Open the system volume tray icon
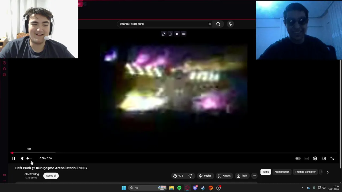Screen dimensions: 342x192 click(x=324, y=188)
